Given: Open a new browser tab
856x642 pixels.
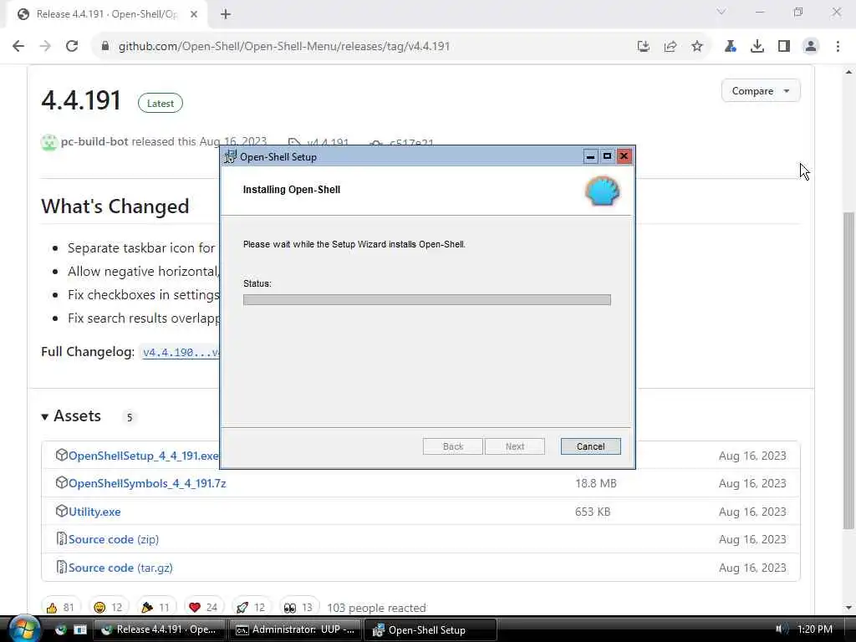Looking at the screenshot, I should pyautogui.click(x=226, y=14).
